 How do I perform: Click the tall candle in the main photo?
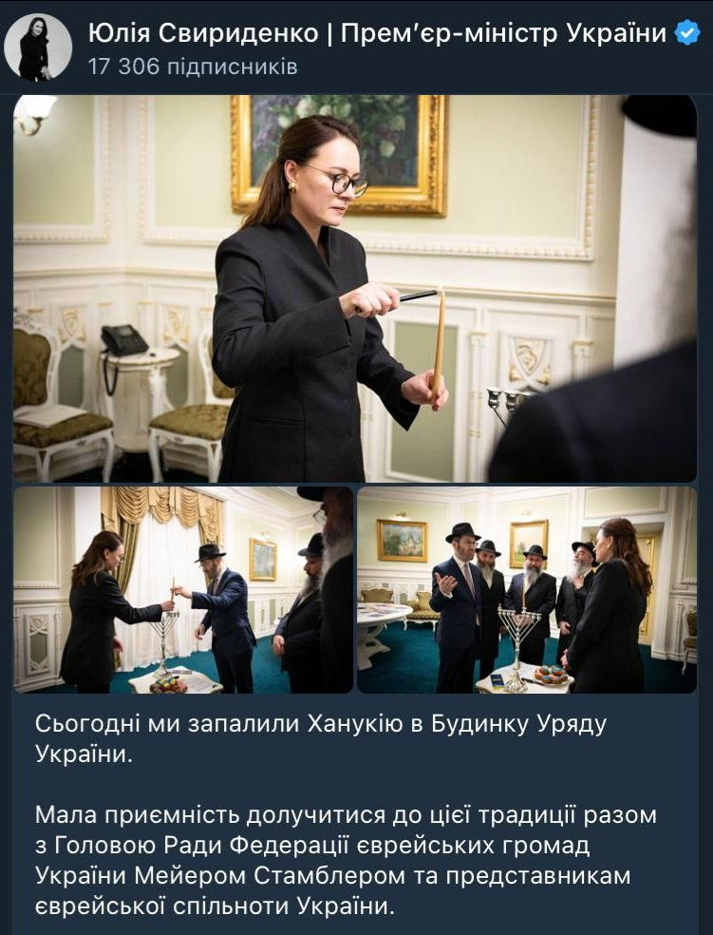[439, 342]
